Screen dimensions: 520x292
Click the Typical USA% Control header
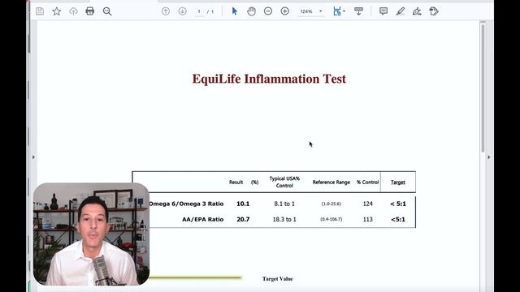pyautogui.click(x=284, y=182)
